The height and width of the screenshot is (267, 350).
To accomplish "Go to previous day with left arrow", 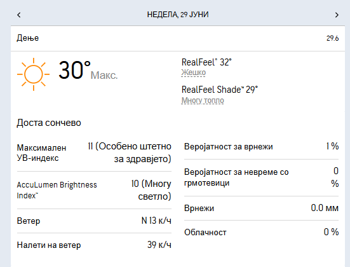I will click(x=19, y=15).
